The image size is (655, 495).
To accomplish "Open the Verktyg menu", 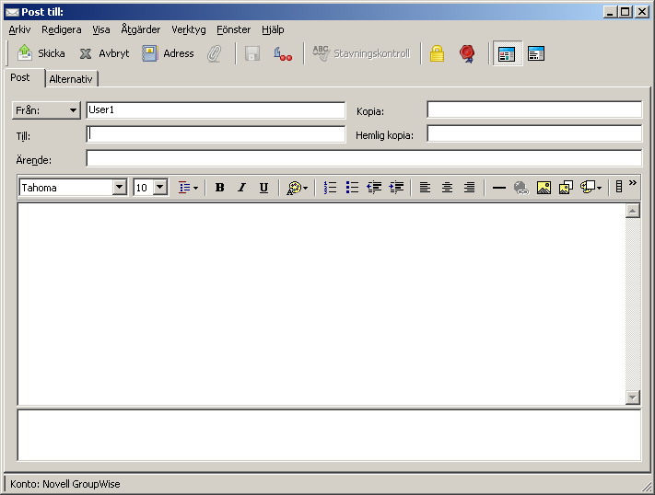I will [x=189, y=29].
